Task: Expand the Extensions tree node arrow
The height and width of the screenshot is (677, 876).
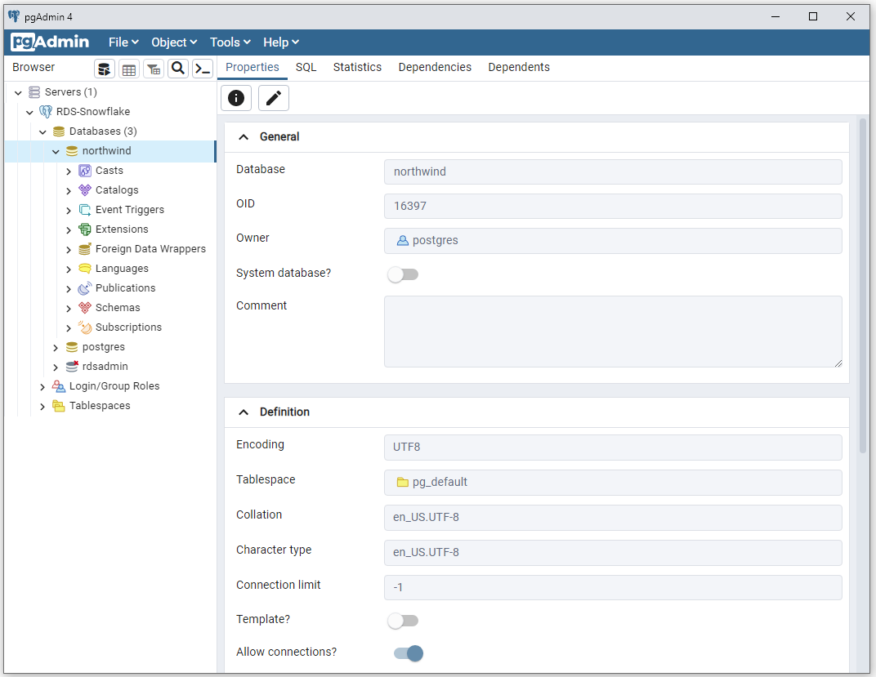Action: click(x=69, y=230)
